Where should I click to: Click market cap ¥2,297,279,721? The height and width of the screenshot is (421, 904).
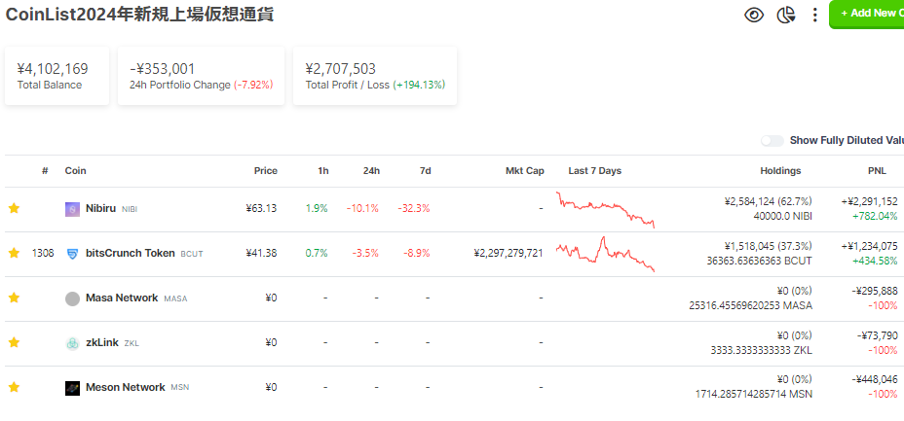508,253
